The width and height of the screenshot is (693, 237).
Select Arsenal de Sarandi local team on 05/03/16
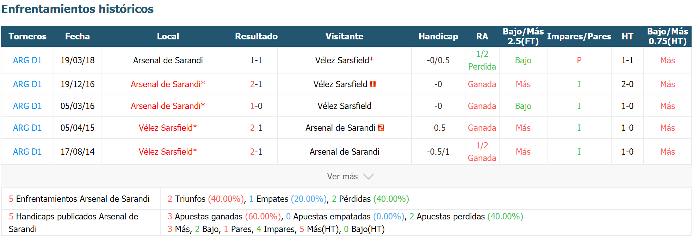tap(168, 106)
